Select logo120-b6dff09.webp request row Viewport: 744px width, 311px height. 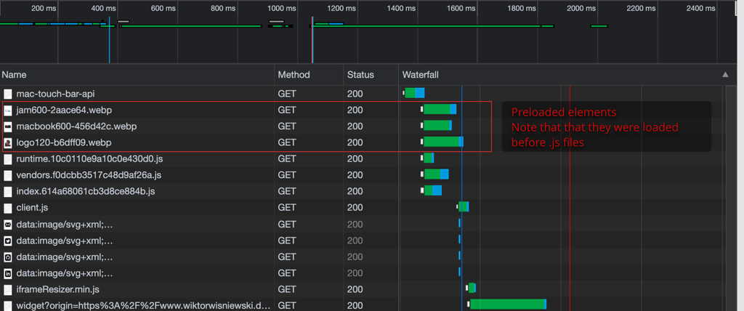point(199,142)
